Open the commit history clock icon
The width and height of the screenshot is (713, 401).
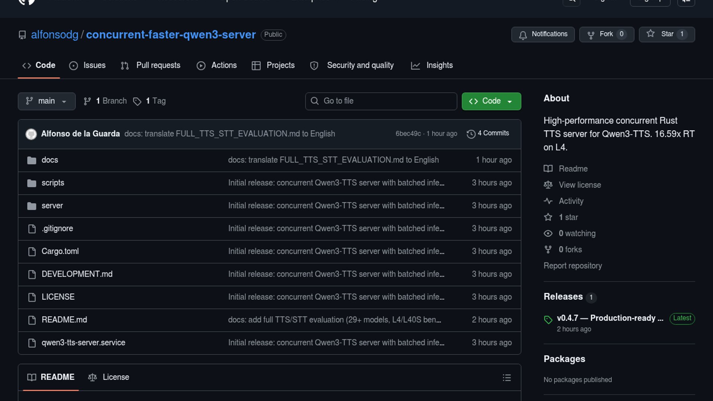471,134
